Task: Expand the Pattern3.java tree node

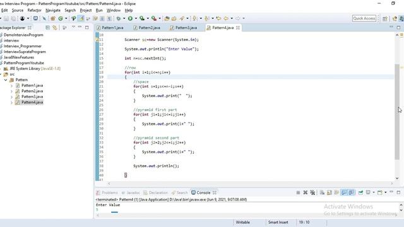Action: 11,97
